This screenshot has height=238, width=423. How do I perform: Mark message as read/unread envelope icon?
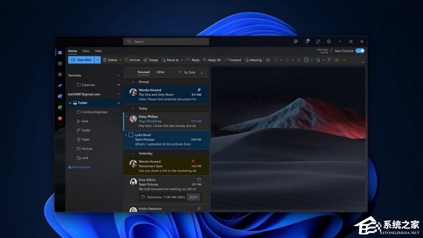(268, 60)
